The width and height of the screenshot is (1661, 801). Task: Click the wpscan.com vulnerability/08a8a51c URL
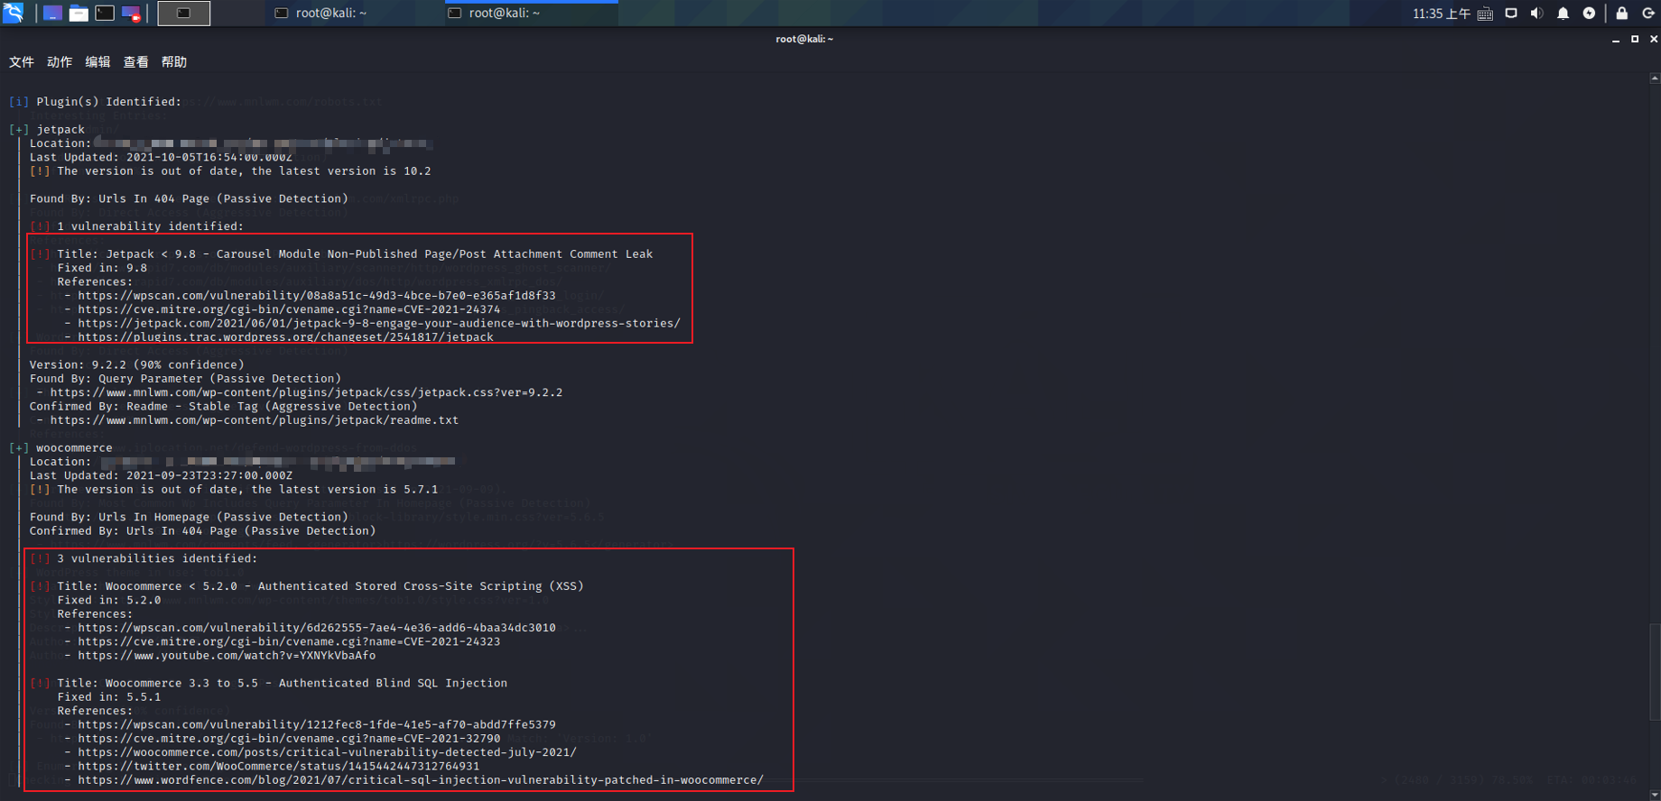(x=317, y=296)
